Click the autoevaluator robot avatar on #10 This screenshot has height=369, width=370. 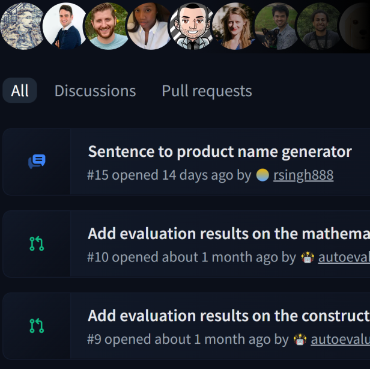pos(308,257)
